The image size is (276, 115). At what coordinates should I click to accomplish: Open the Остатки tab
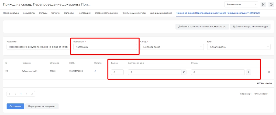(x=56, y=13)
